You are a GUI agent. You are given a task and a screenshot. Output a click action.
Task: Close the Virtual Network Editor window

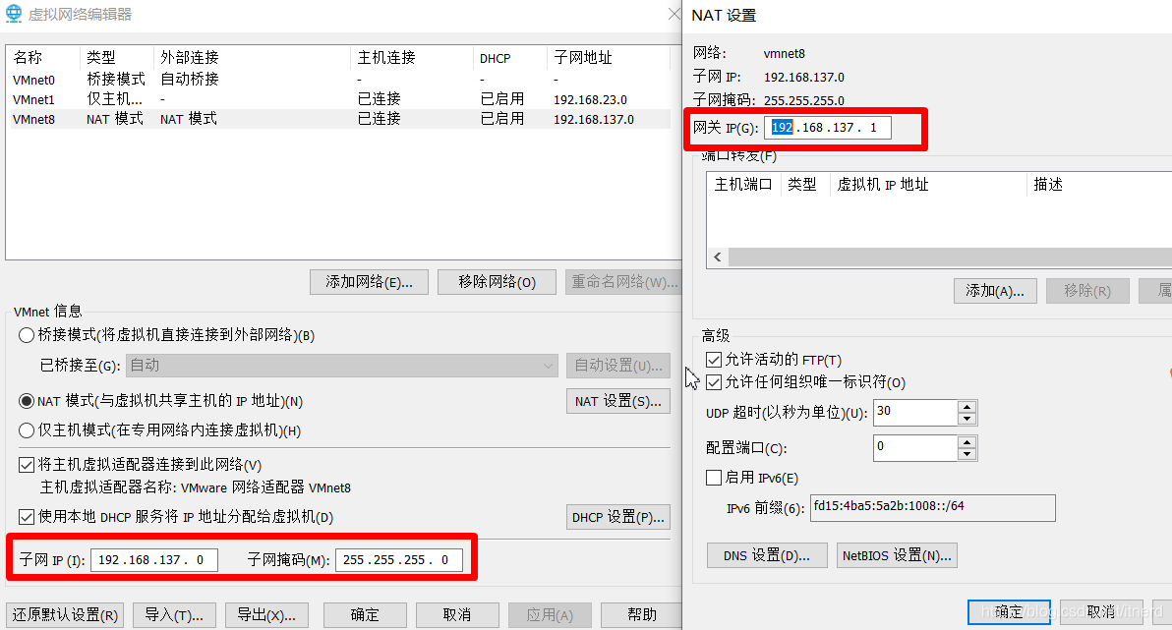[674, 14]
